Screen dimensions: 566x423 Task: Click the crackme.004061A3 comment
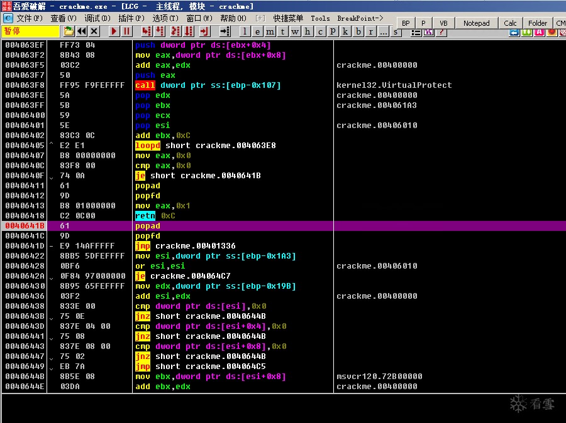[377, 105]
